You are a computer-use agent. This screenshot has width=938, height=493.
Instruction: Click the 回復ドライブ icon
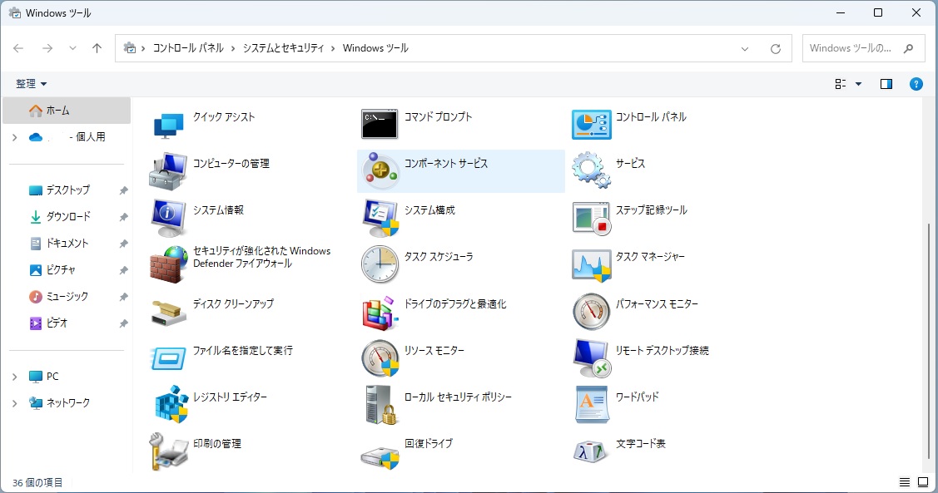(x=380, y=457)
